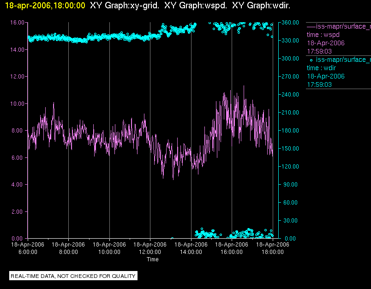Click the 'XY Graph:wdir.' title text
Screen dimensions: 371x289
pos(261,6)
